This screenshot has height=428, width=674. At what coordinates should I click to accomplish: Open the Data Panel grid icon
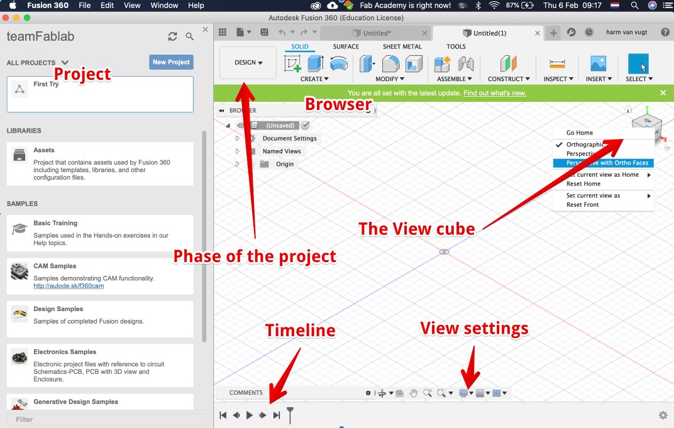coord(222,32)
